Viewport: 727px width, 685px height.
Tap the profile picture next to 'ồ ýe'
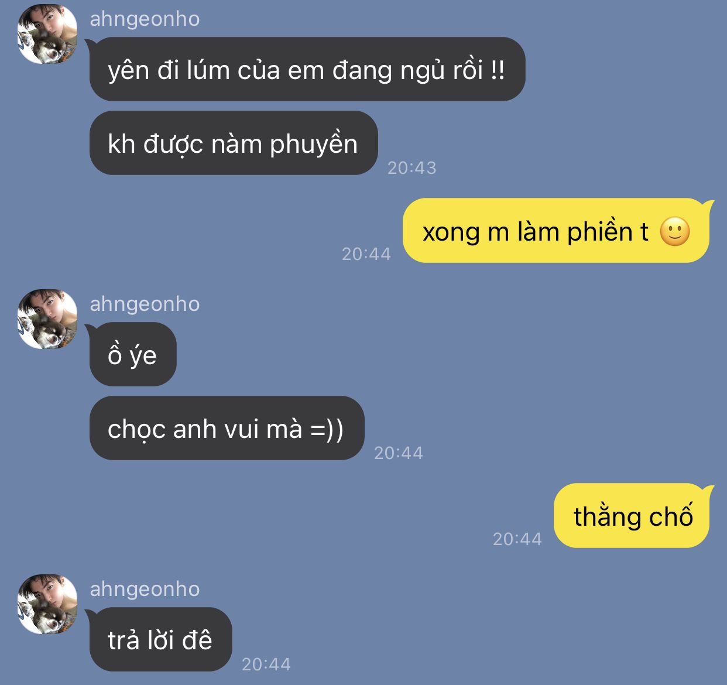coord(47,319)
